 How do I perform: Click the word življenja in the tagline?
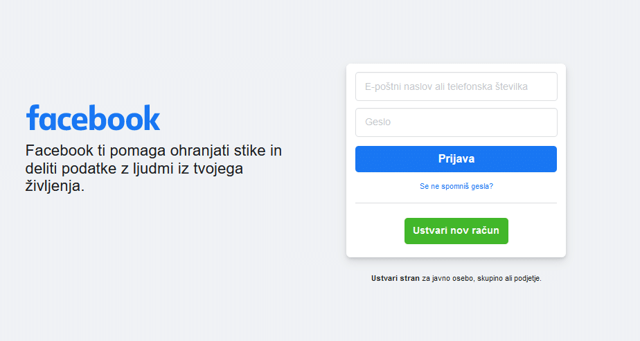pos(55,186)
